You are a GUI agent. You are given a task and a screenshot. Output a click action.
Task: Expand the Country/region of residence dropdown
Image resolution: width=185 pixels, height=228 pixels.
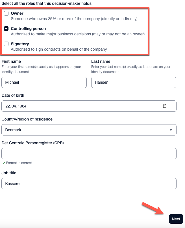point(89,130)
